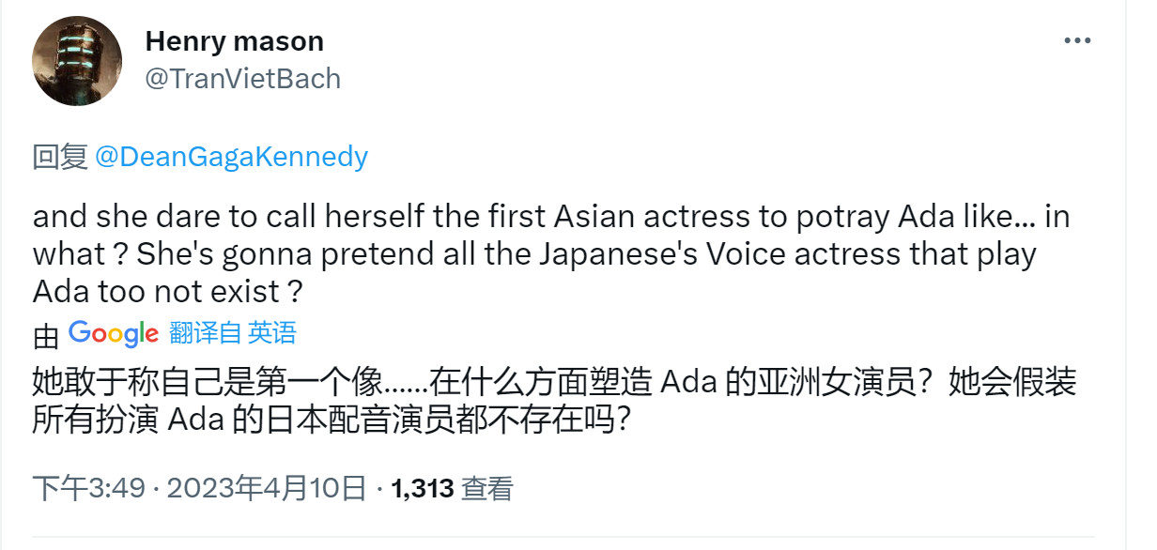Click "她敢于称自己是第一个像" starting the translation
Screen dimensions: 1157x550
[208, 383]
